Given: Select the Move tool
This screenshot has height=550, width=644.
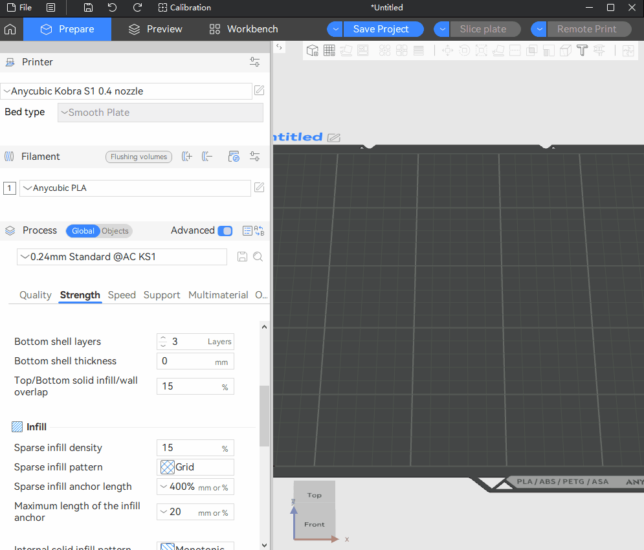Looking at the screenshot, I should [x=447, y=50].
